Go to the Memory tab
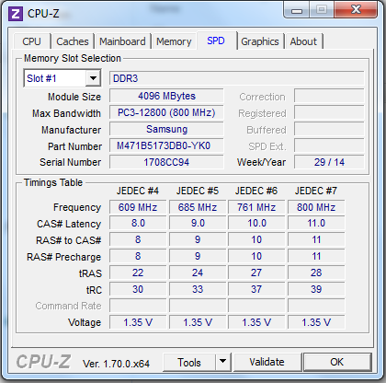Viewport: 386px width, 383px height. tap(174, 41)
